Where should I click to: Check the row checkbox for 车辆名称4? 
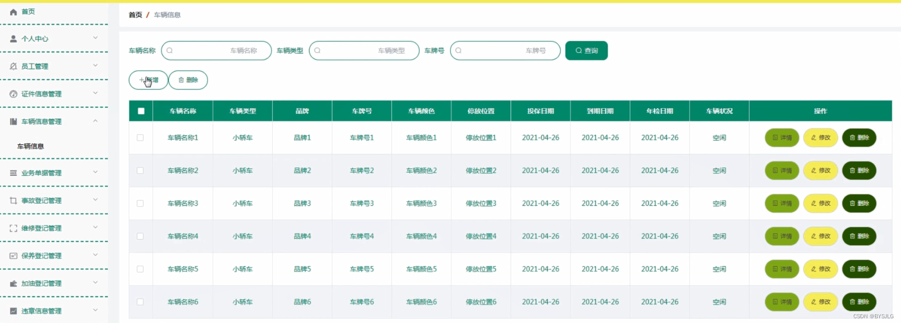click(x=140, y=236)
